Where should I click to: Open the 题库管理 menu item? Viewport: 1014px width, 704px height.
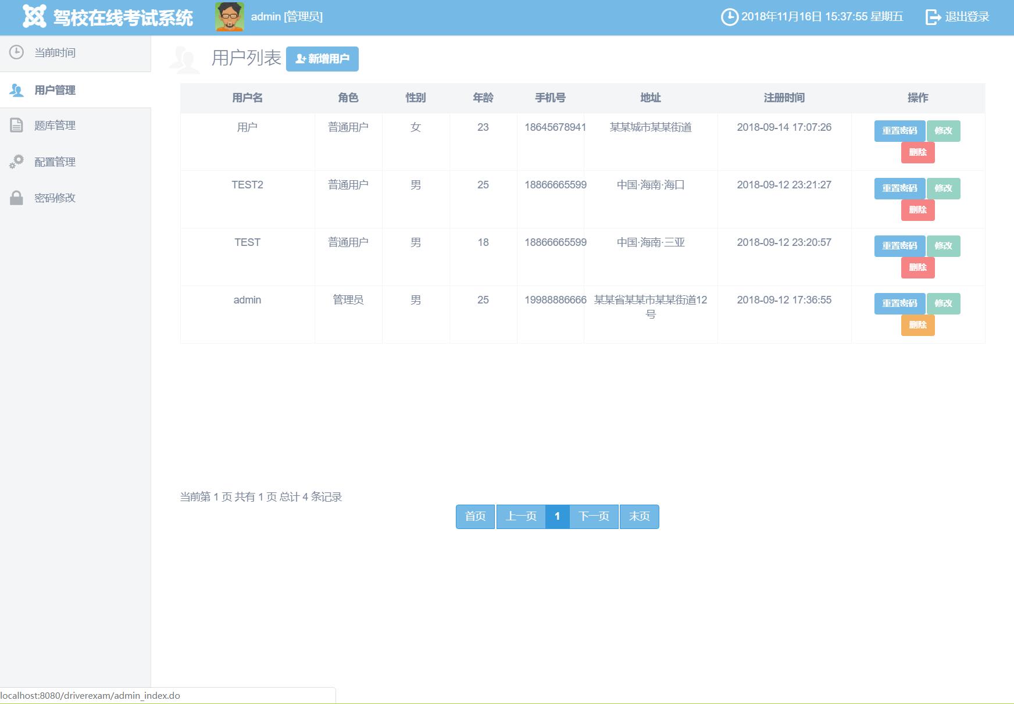[55, 126]
